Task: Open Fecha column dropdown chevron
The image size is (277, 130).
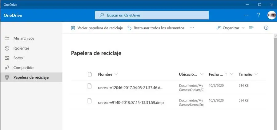Action: tap(231, 74)
